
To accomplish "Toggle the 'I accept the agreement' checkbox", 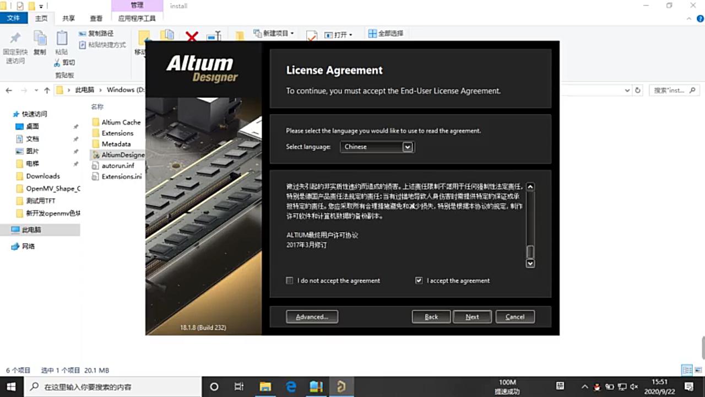I will [419, 281].
